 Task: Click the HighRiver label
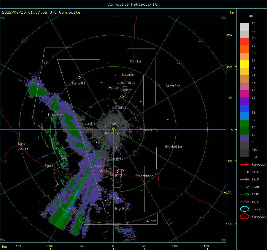coord(123,209)
